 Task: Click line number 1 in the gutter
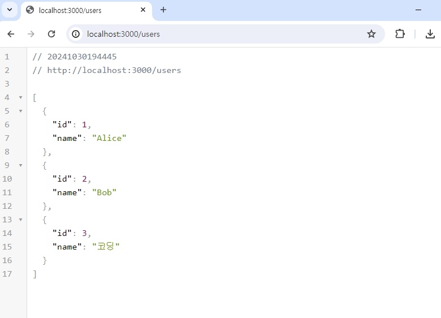point(7,57)
